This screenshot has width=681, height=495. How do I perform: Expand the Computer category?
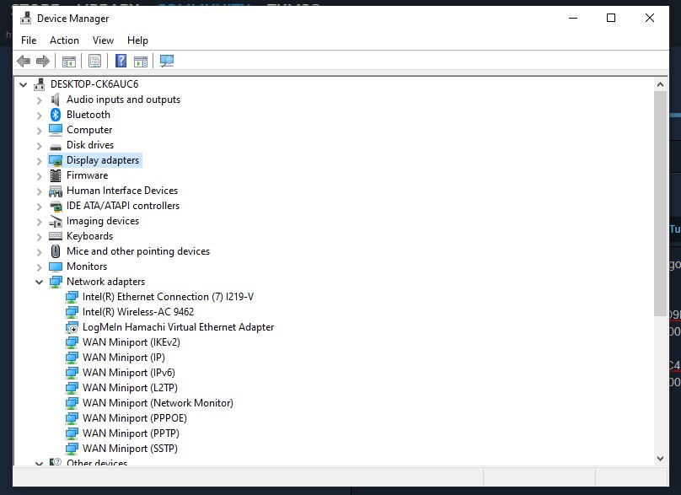[x=39, y=131]
